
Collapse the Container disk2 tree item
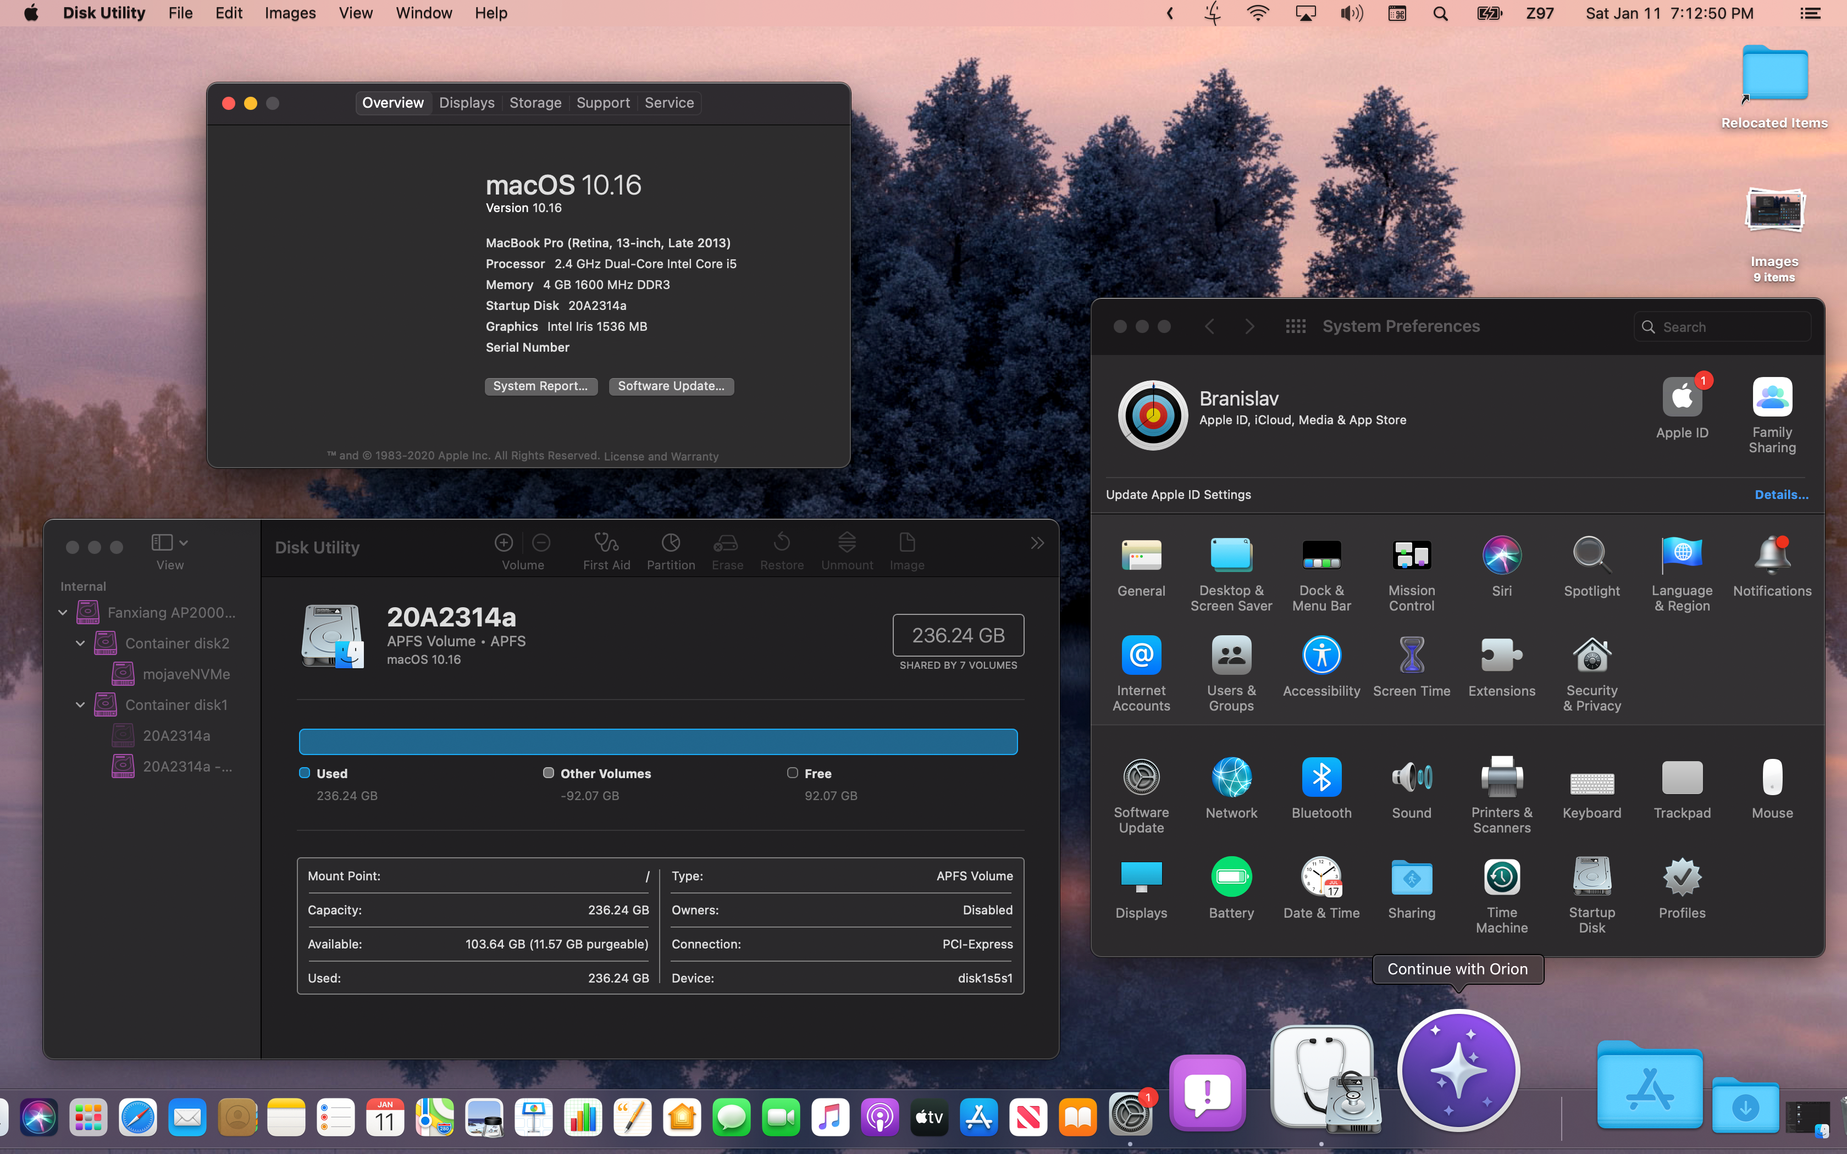point(80,643)
